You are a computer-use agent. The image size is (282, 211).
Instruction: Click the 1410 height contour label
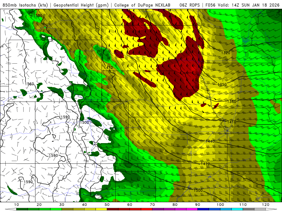click(x=232, y=122)
